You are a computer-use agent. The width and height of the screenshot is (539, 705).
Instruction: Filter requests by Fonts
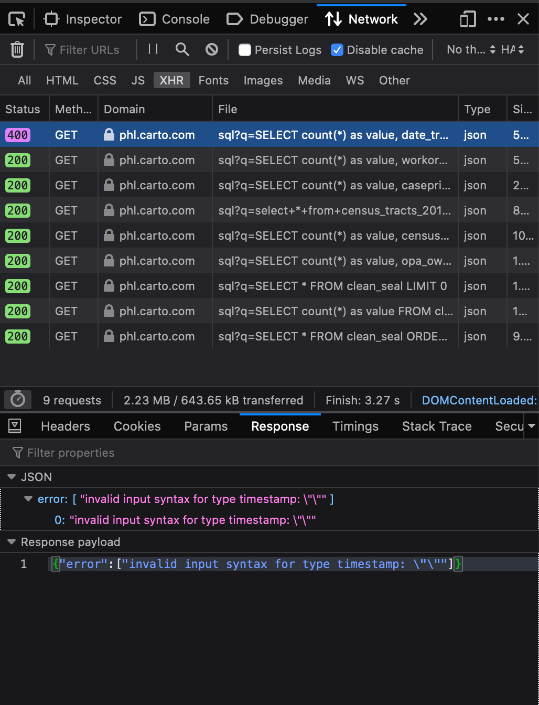coord(213,80)
